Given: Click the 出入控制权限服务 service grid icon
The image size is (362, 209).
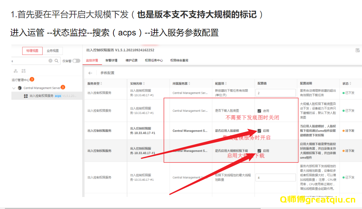Looking at the screenshot, I should [26, 96].
